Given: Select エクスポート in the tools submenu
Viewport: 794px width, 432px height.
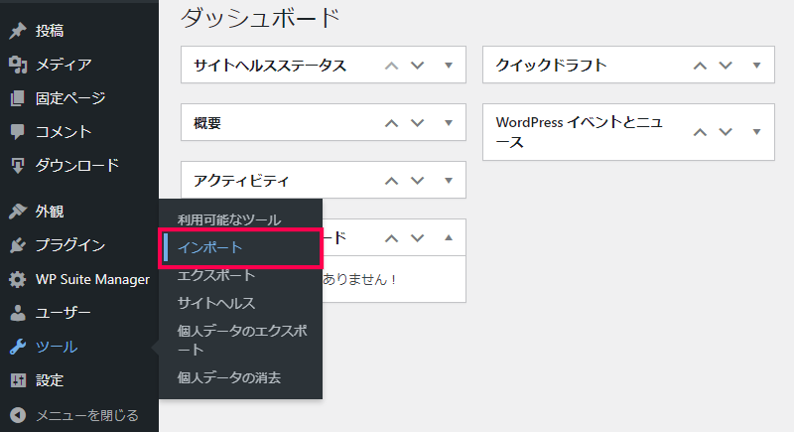Looking at the screenshot, I should click(216, 275).
